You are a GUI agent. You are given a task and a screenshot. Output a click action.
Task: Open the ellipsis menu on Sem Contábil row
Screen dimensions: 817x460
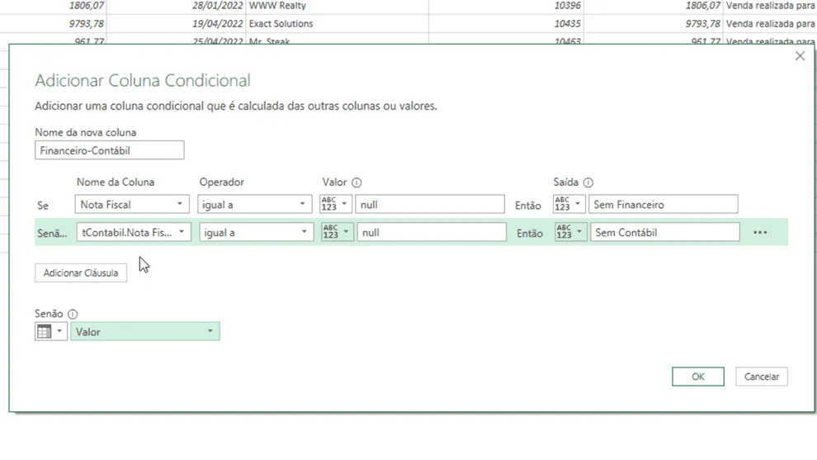coord(760,233)
